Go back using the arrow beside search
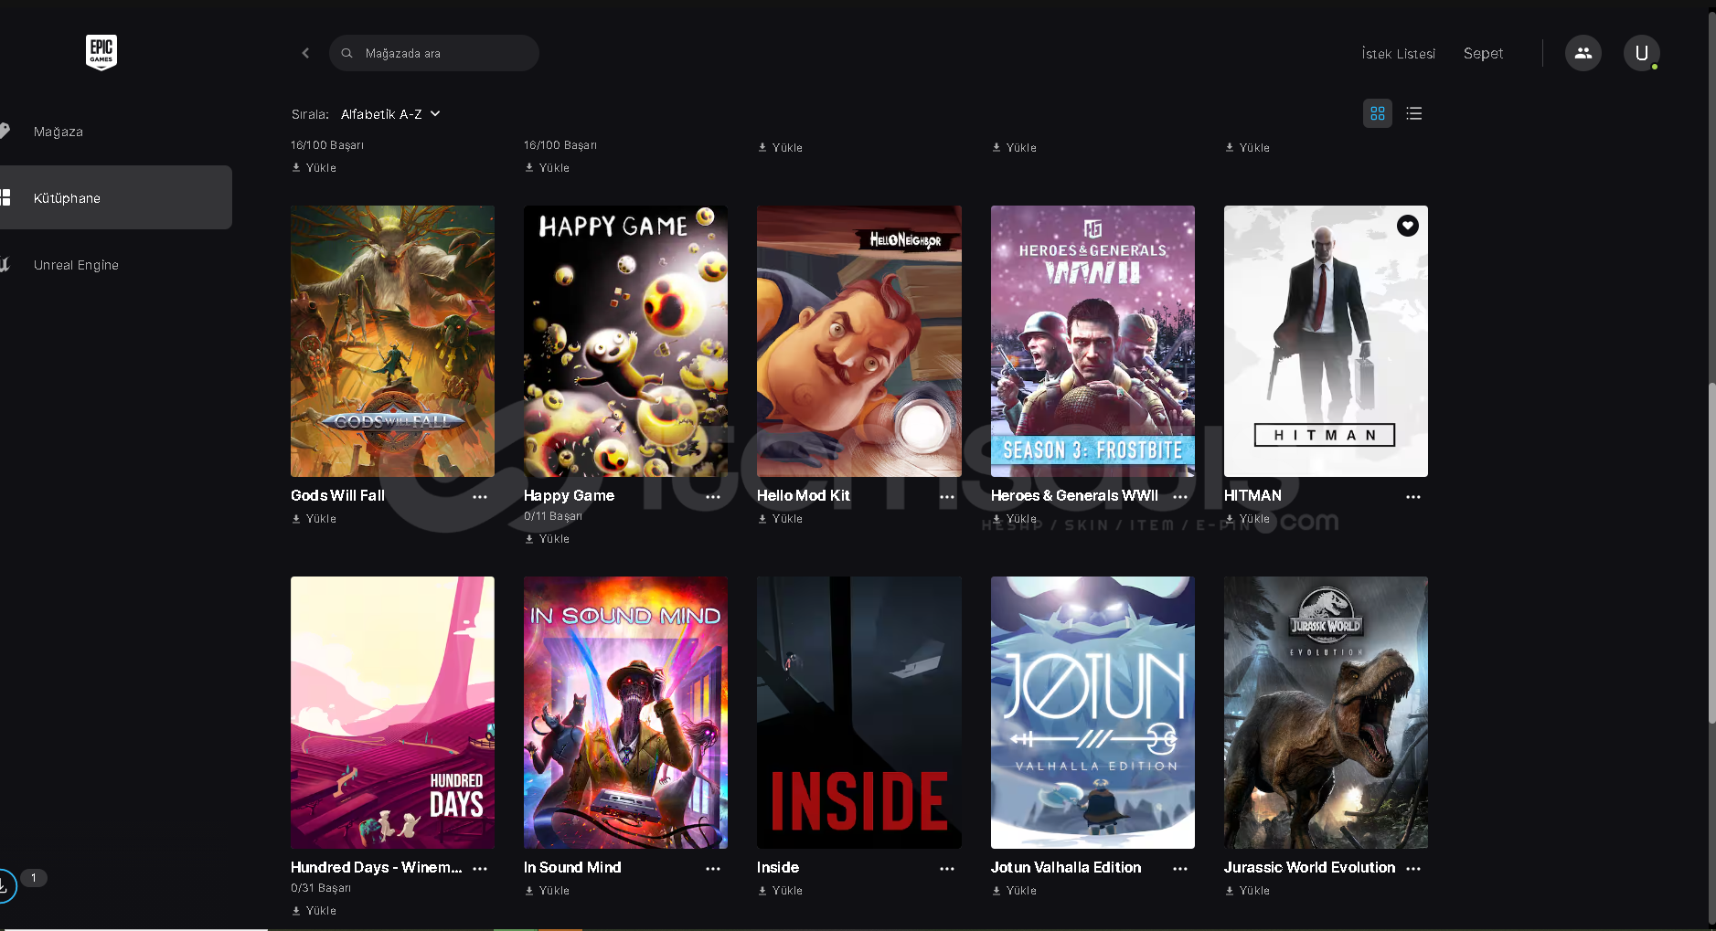This screenshot has width=1716, height=931. (x=305, y=53)
